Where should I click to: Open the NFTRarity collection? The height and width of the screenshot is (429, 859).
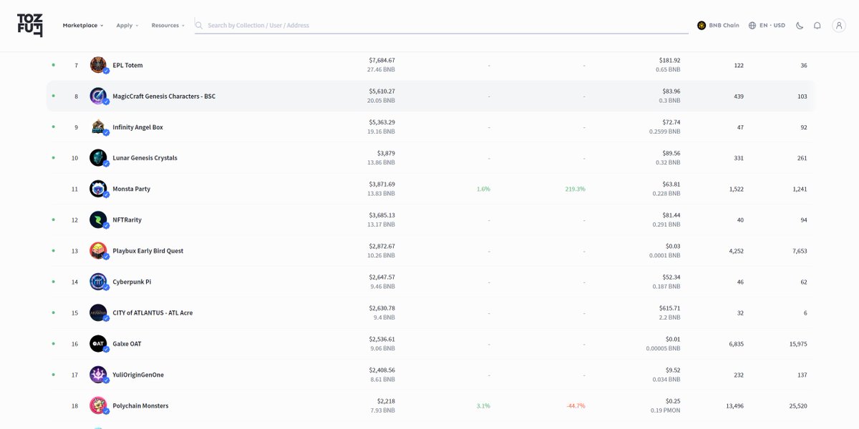[x=127, y=220]
